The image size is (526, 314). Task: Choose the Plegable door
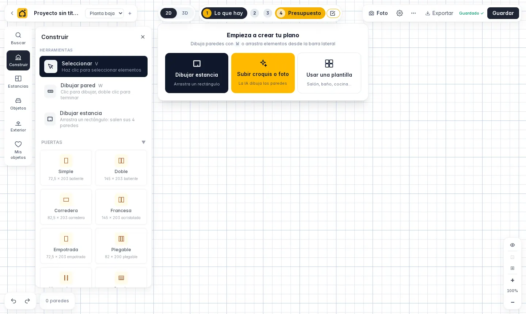[x=121, y=246]
